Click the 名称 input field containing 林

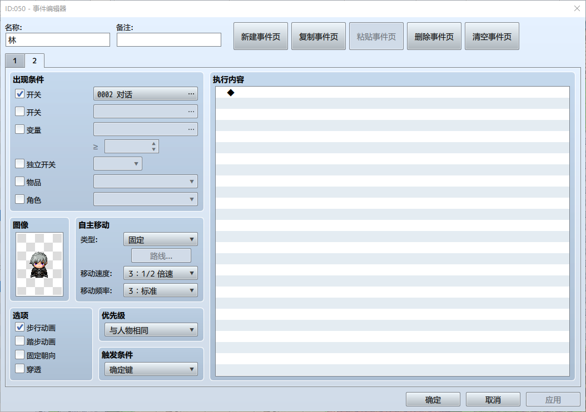pyautogui.click(x=58, y=40)
